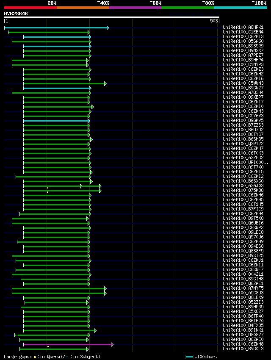The image size is (271, 360).
Task: Select the UniRef100_A9T7X0 label
Action: (x=243, y=167)
